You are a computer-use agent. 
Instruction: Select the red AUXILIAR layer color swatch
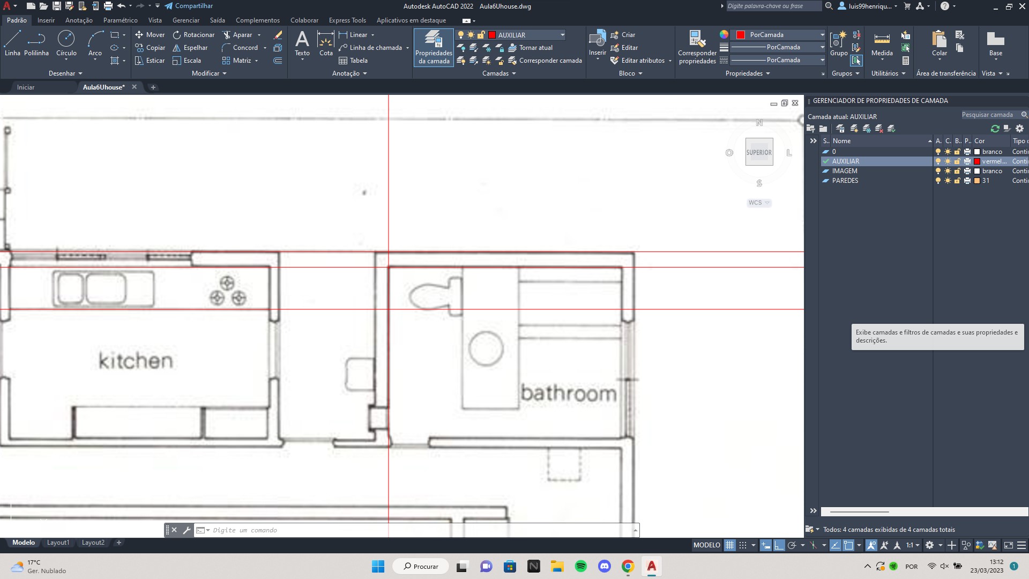(978, 161)
